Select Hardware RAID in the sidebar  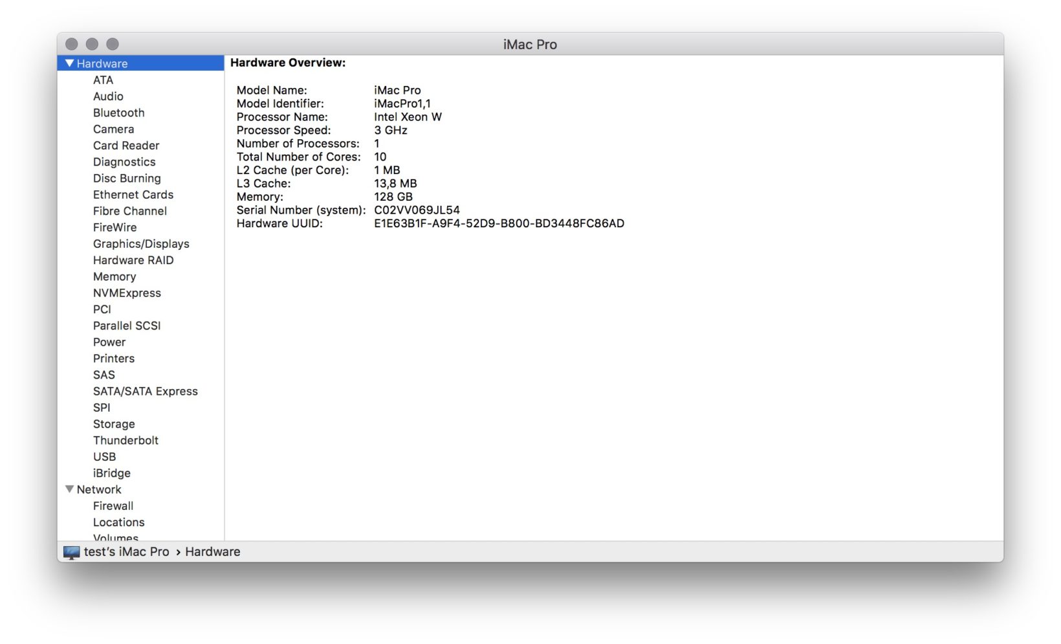click(x=133, y=260)
